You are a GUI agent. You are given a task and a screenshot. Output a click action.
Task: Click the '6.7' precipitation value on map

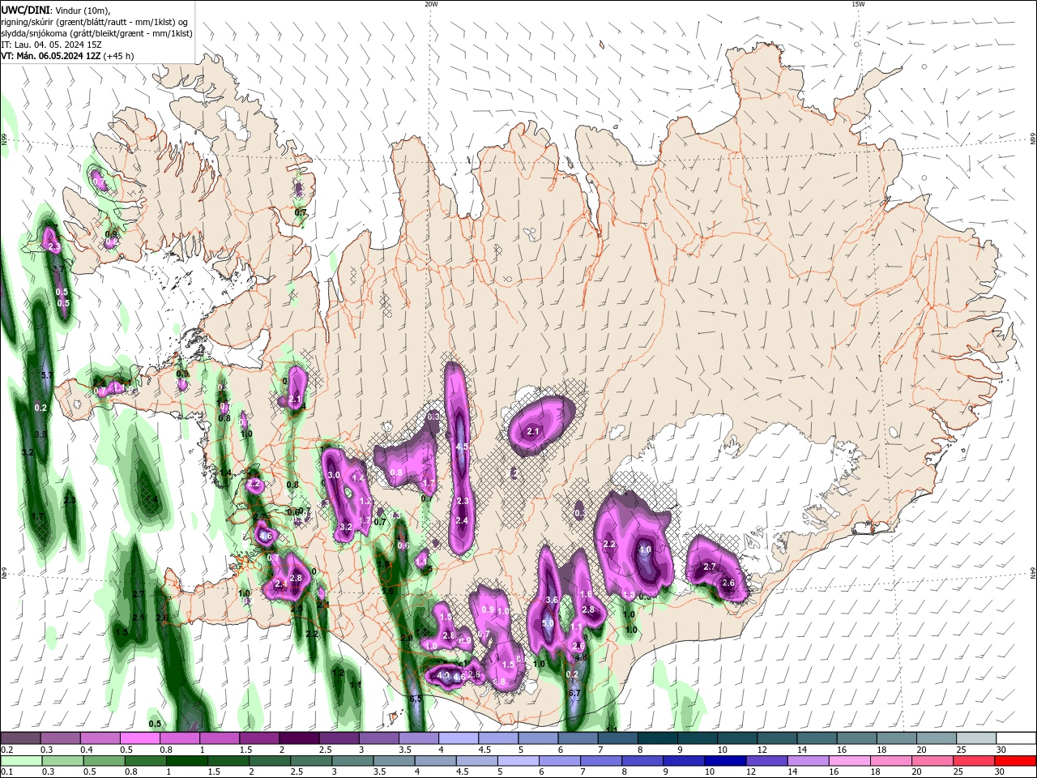click(x=574, y=694)
